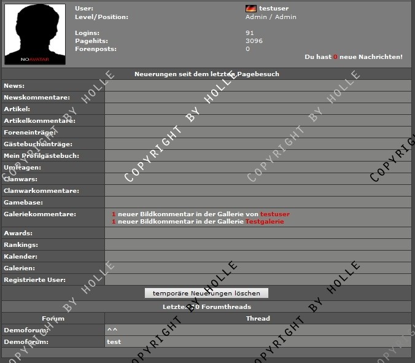Click the 'Demoforum:' label in the 'test' row
The height and width of the screenshot is (363, 415).
[26, 342]
